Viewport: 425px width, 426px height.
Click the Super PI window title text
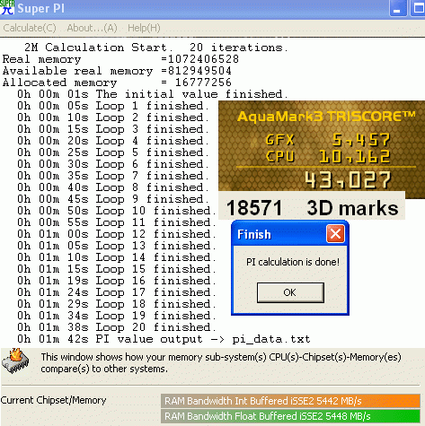pos(41,8)
